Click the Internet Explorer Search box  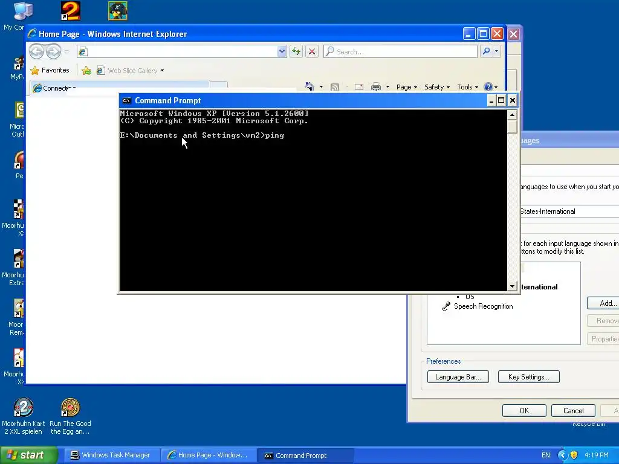coord(400,51)
